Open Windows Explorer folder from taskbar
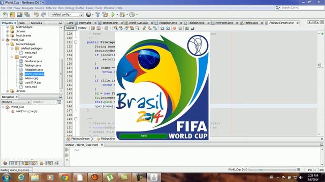The height and width of the screenshot is (182, 325). tap(35, 177)
